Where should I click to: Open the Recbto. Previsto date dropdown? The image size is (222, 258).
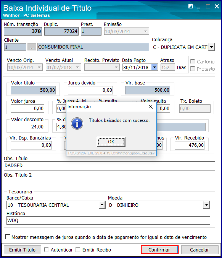[x=116, y=67]
